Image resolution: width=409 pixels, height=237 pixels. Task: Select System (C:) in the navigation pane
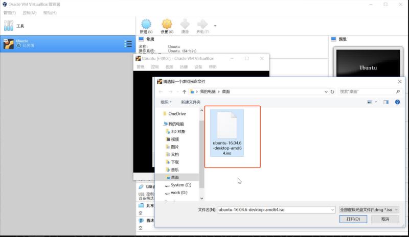[x=180, y=185]
